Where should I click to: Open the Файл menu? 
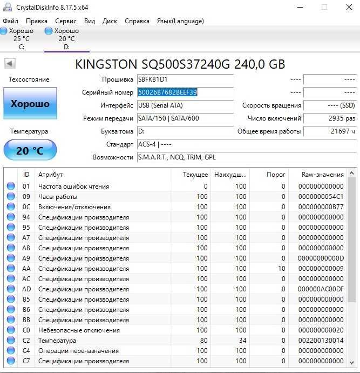tap(10, 21)
